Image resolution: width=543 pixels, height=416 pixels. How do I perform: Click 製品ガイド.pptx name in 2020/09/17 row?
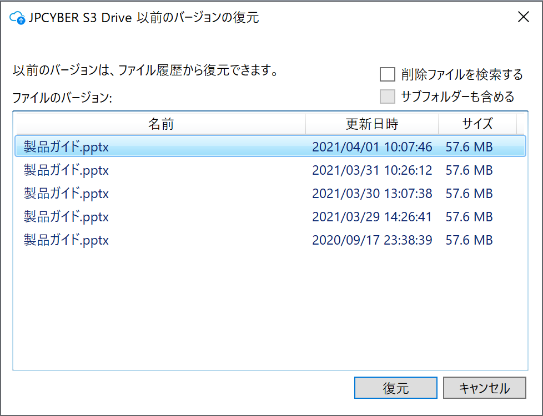pos(66,240)
